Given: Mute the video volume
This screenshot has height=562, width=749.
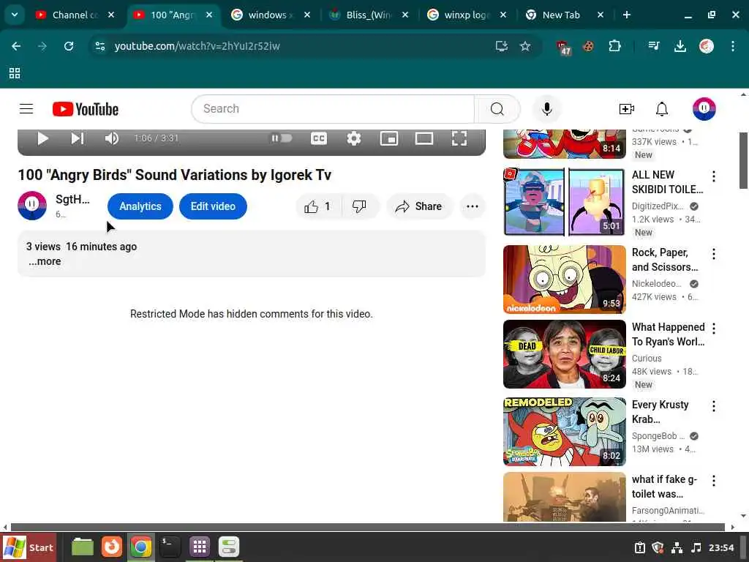Looking at the screenshot, I should click(x=111, y=138).
